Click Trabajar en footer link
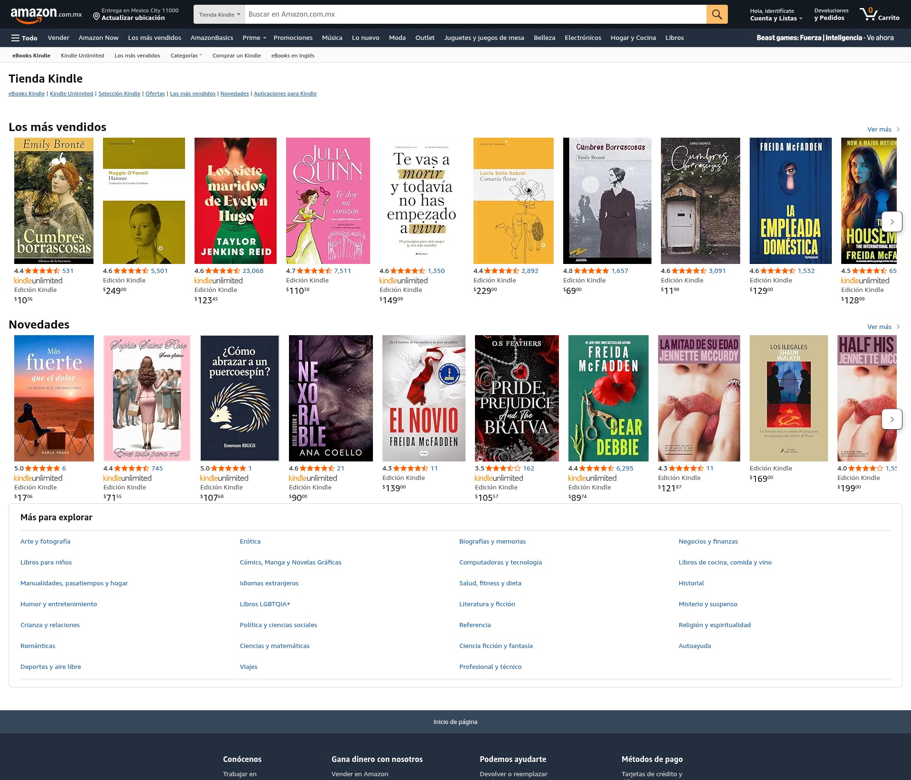 (240, 774)
